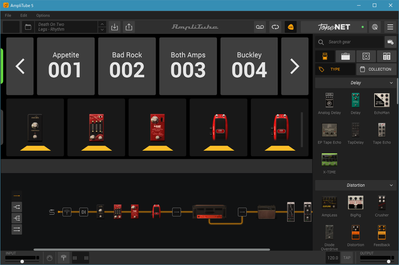Open the Edit menu
Viewport: 399px width, 265px height.
click(x=23, y=15)
